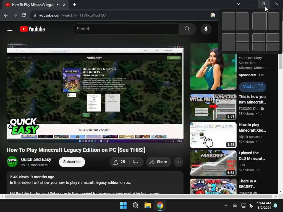The width and height of the screenshot is (283, 212).
Task: Close the Minecraft Legacy video tab
Action: click(64, 5)
